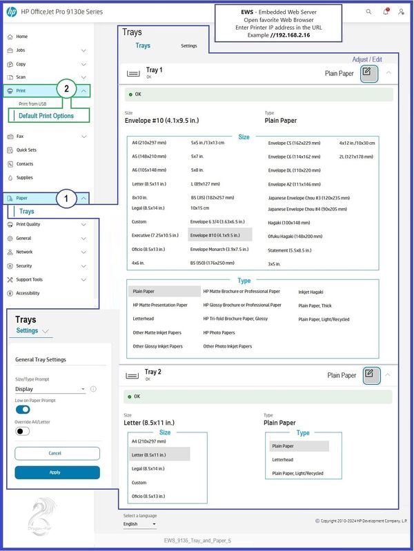Open the search magnifier icon
The height and width of the screenshot is (551, 414).
(368, 12)
